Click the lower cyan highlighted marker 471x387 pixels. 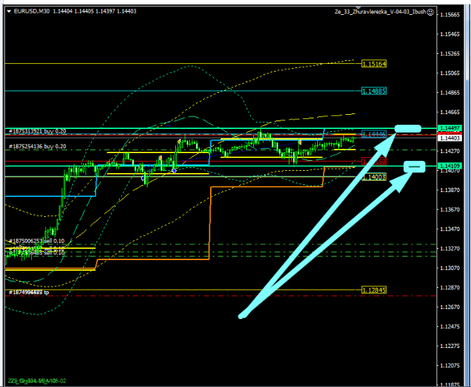click(x=414, y=167)
